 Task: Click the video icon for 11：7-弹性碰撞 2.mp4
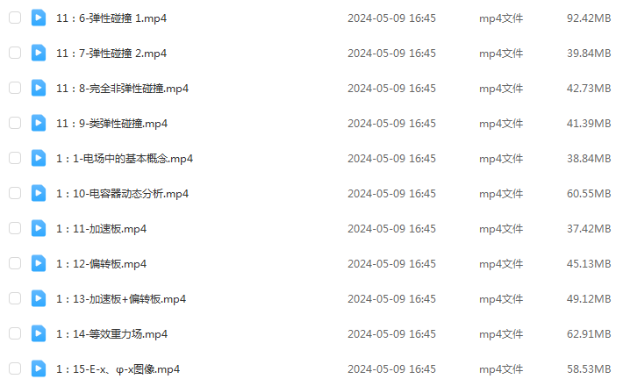39,53
